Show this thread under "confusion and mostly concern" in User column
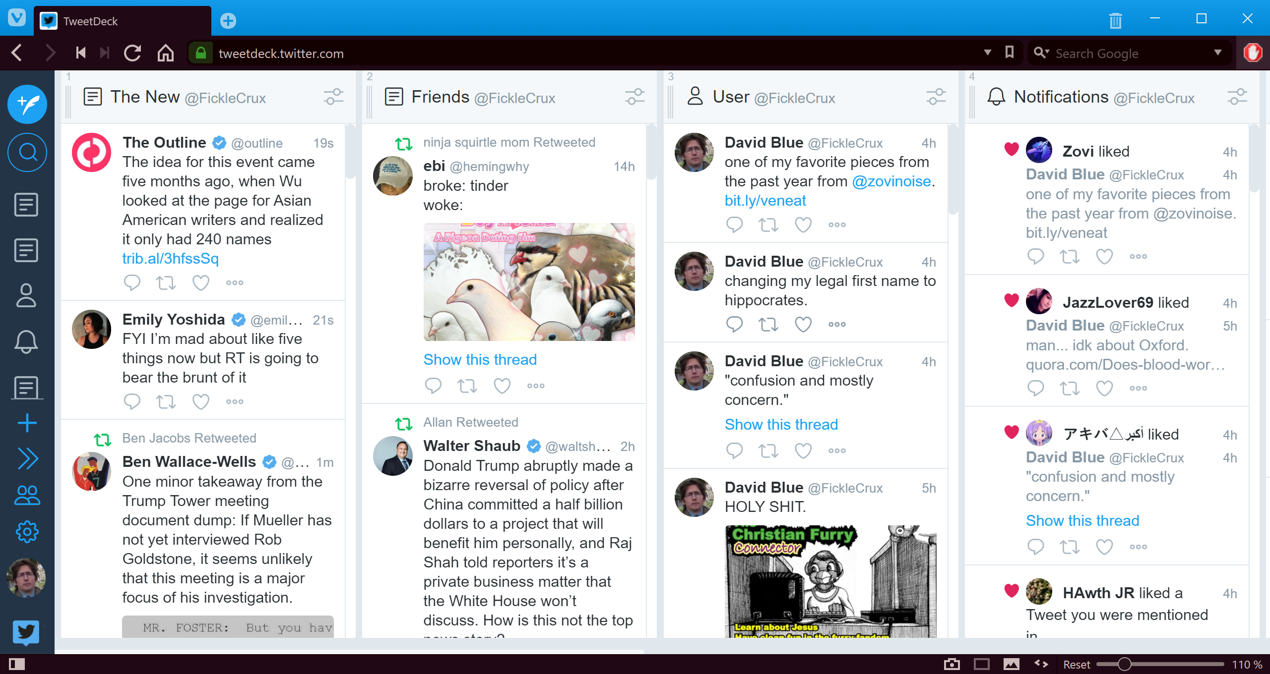This screenshot has width=1270, height=674. point(781,424)
